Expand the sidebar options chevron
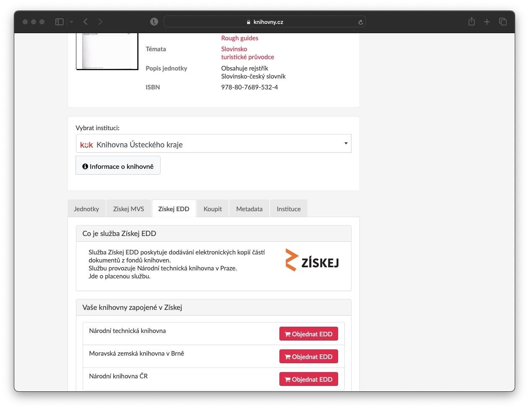 (72, 22)
